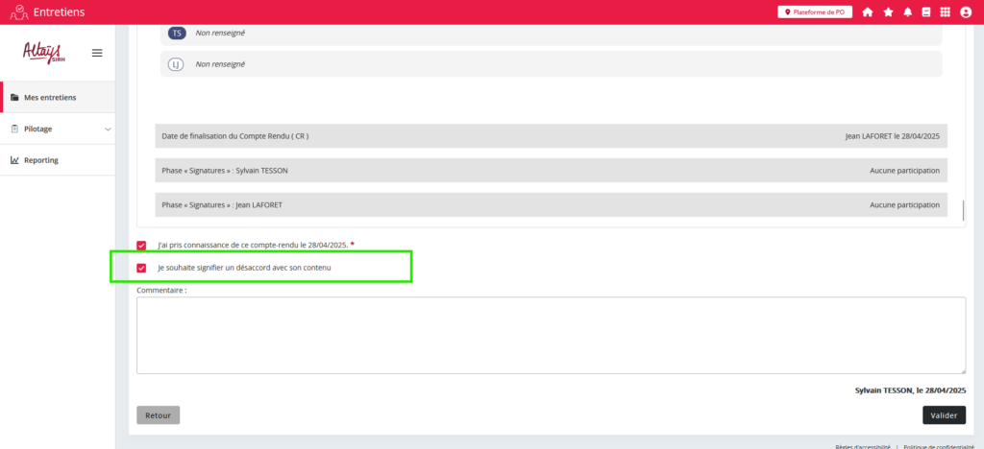Open Reporting in the sidebar
984x449 pixels.
[41, 160]
